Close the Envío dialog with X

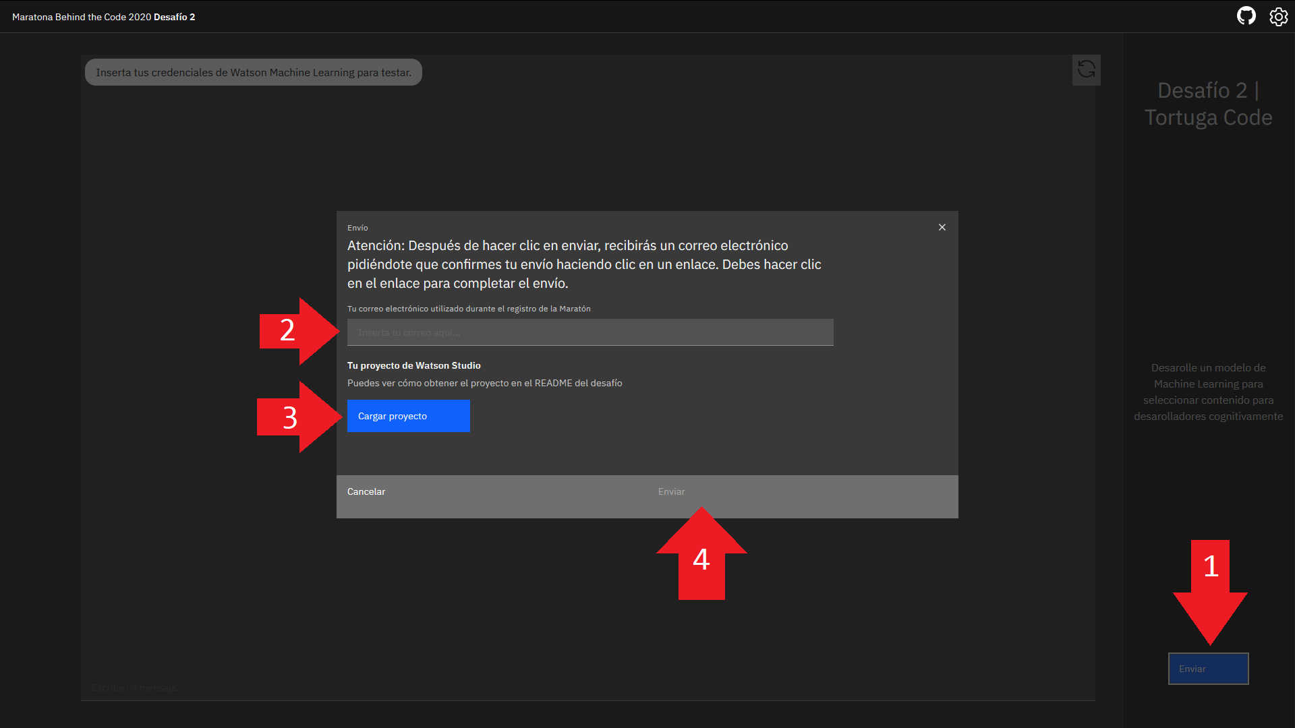click(942, 227)
